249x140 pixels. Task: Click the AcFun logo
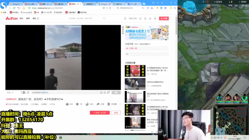pyautogui.click(x=11, y=18)
